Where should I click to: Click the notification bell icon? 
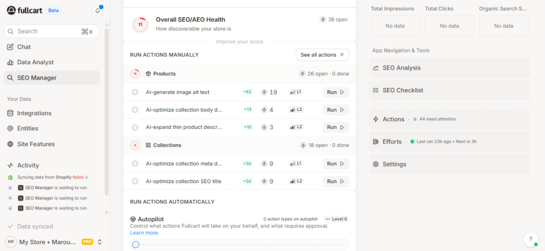pos(97,10)
